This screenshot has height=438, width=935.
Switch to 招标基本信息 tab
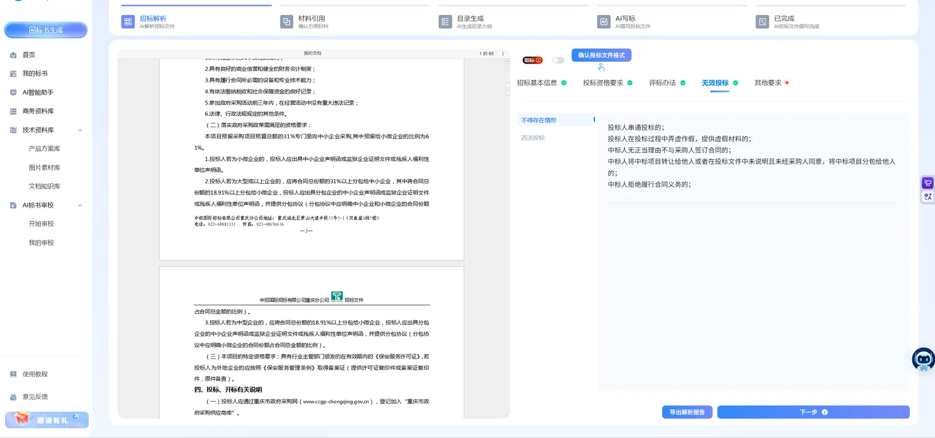537,83
